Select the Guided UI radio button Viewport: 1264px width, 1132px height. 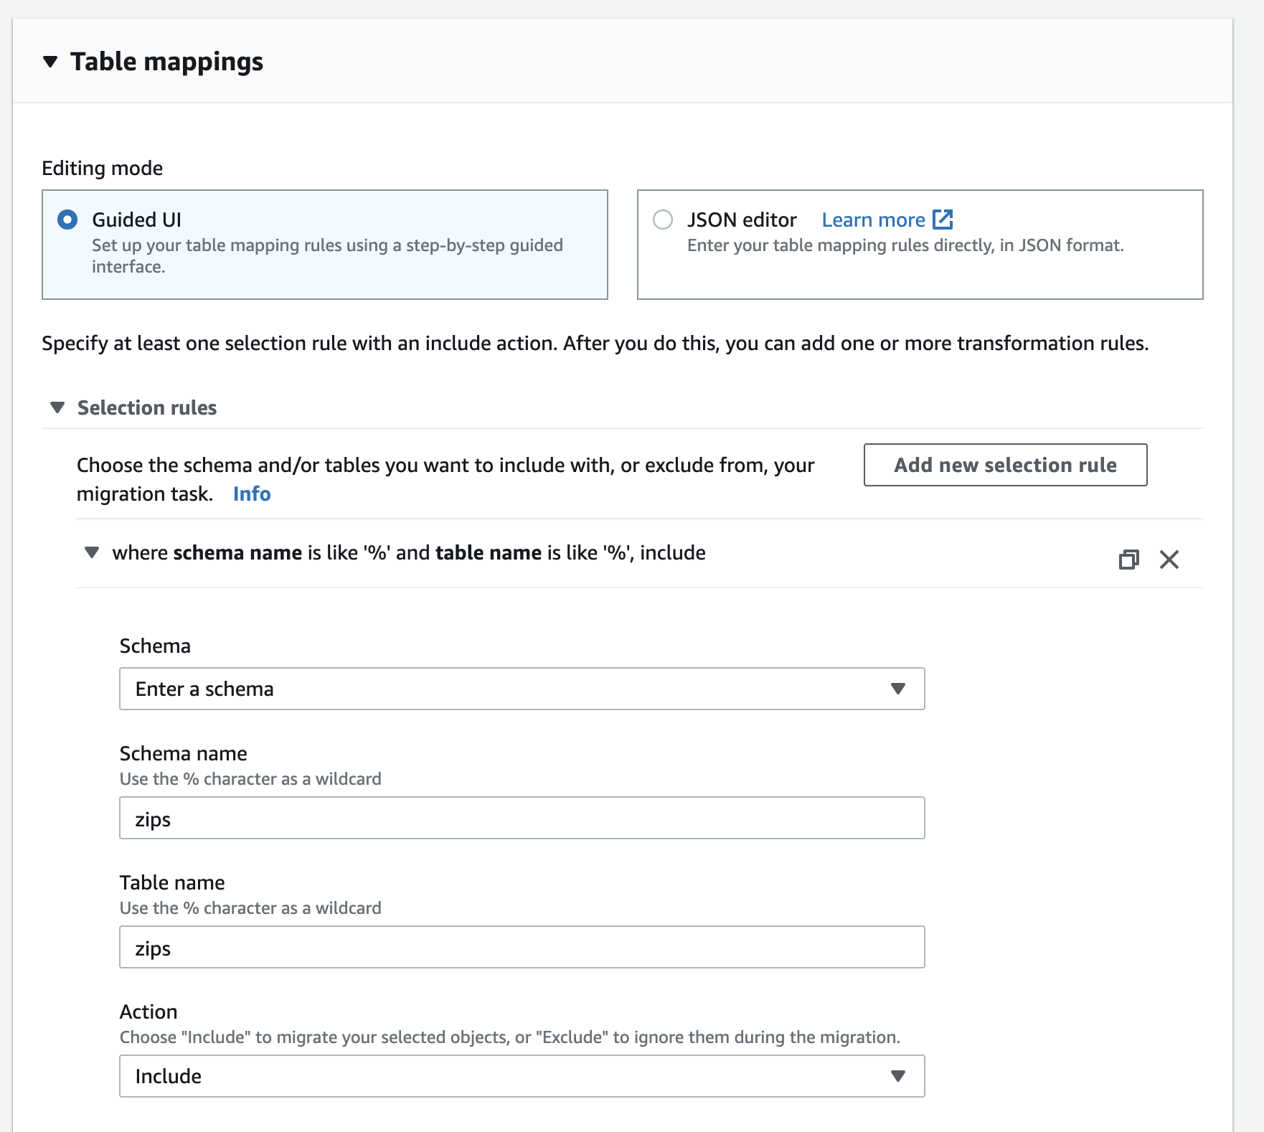pos(67,220)
